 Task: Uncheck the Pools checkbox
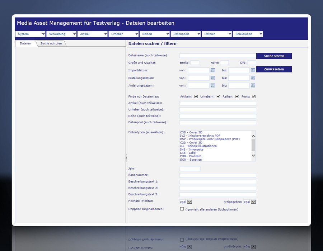pos(254,96)
